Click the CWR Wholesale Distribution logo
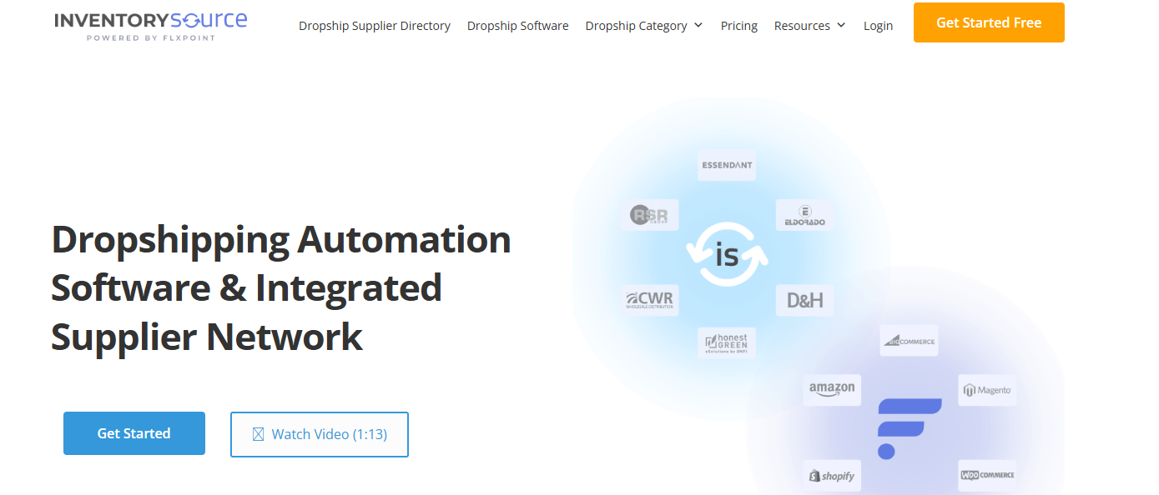Image resolution: width=1159 pixels, height=495 pixels. pyautogui.click(x=649, y=300)
